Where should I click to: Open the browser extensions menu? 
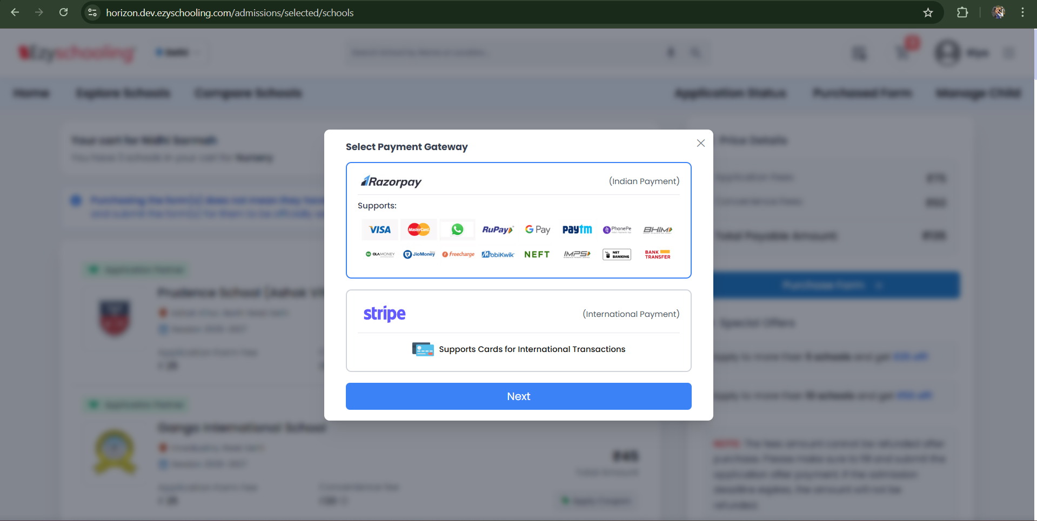(962, 12)
